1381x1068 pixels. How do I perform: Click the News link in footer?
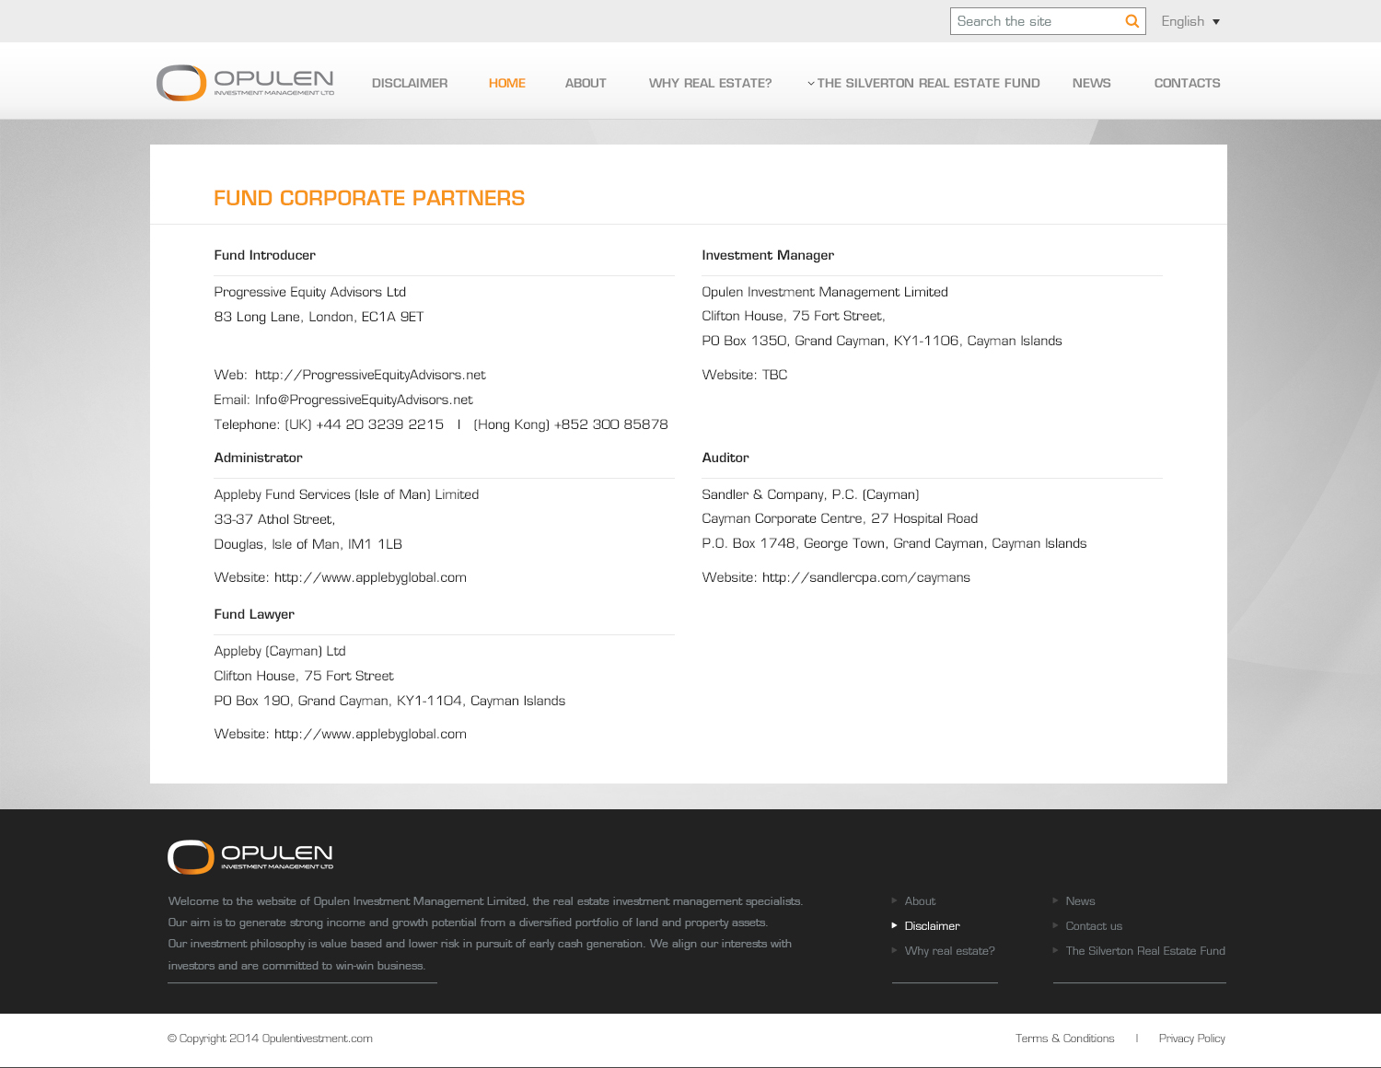(1080, 901)
